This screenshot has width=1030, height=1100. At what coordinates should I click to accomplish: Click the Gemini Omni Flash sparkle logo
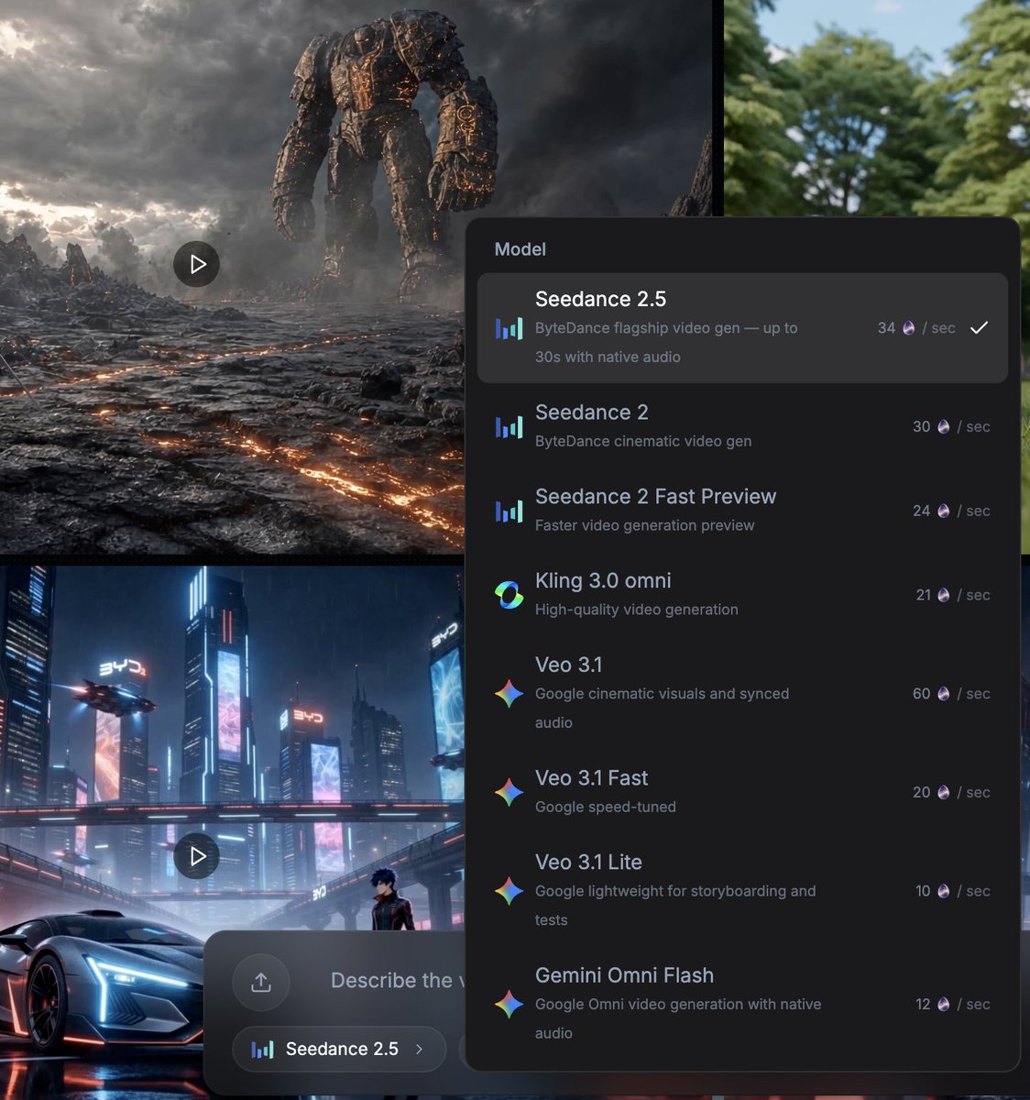coord(509,1005)
